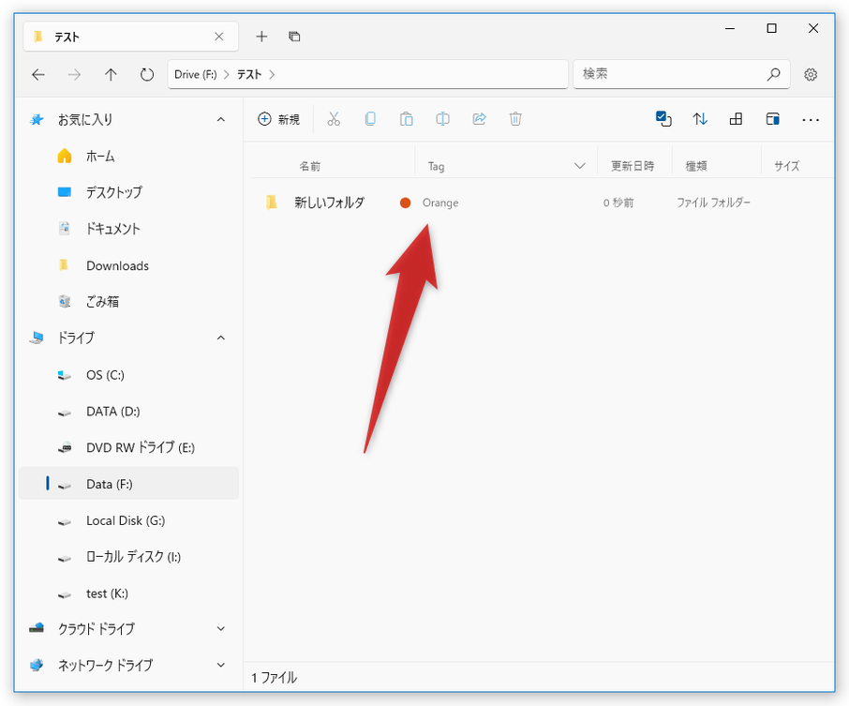Image resolution: width=849 pixels, height=706 pixels.
Task: Select DVD RW ドライブ (E:)
Action: coord(129,447)
